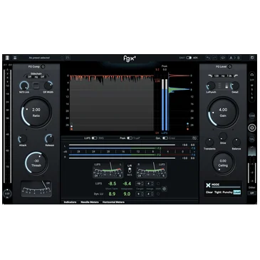Viewport: 260px width, 260px height.
Task: Toggle FG Comp power button
Action: coord(43,67)
